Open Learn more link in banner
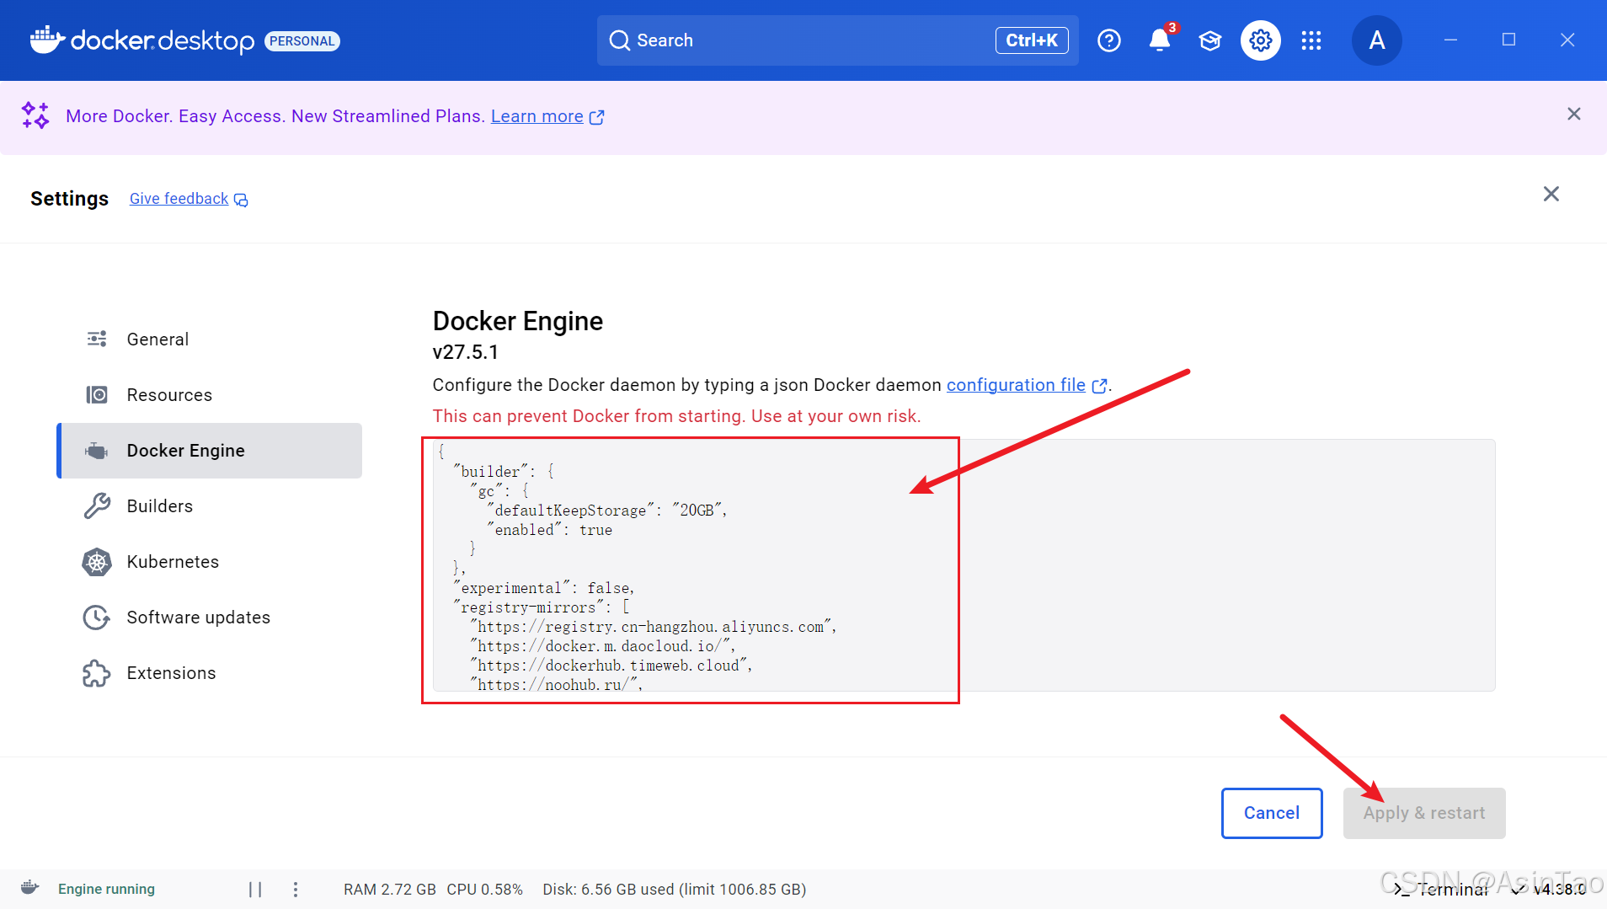 click(537, 116)
